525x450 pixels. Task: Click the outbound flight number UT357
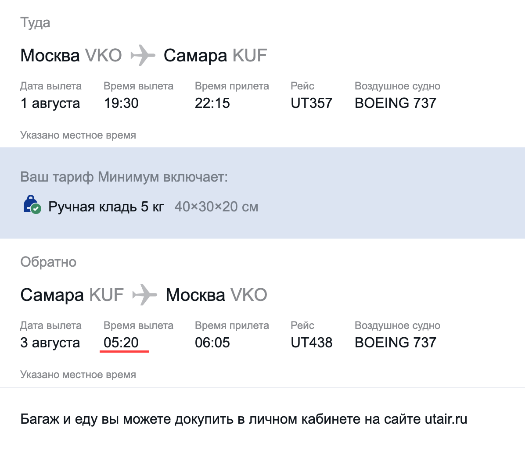click(x=311, y=103)
